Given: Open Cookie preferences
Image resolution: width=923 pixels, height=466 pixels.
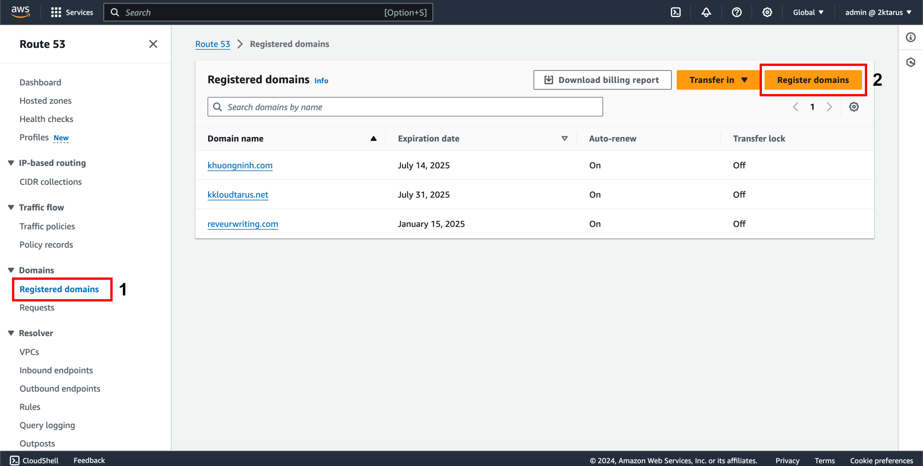Looking at the screenshot, I should (x=881, y=460).
